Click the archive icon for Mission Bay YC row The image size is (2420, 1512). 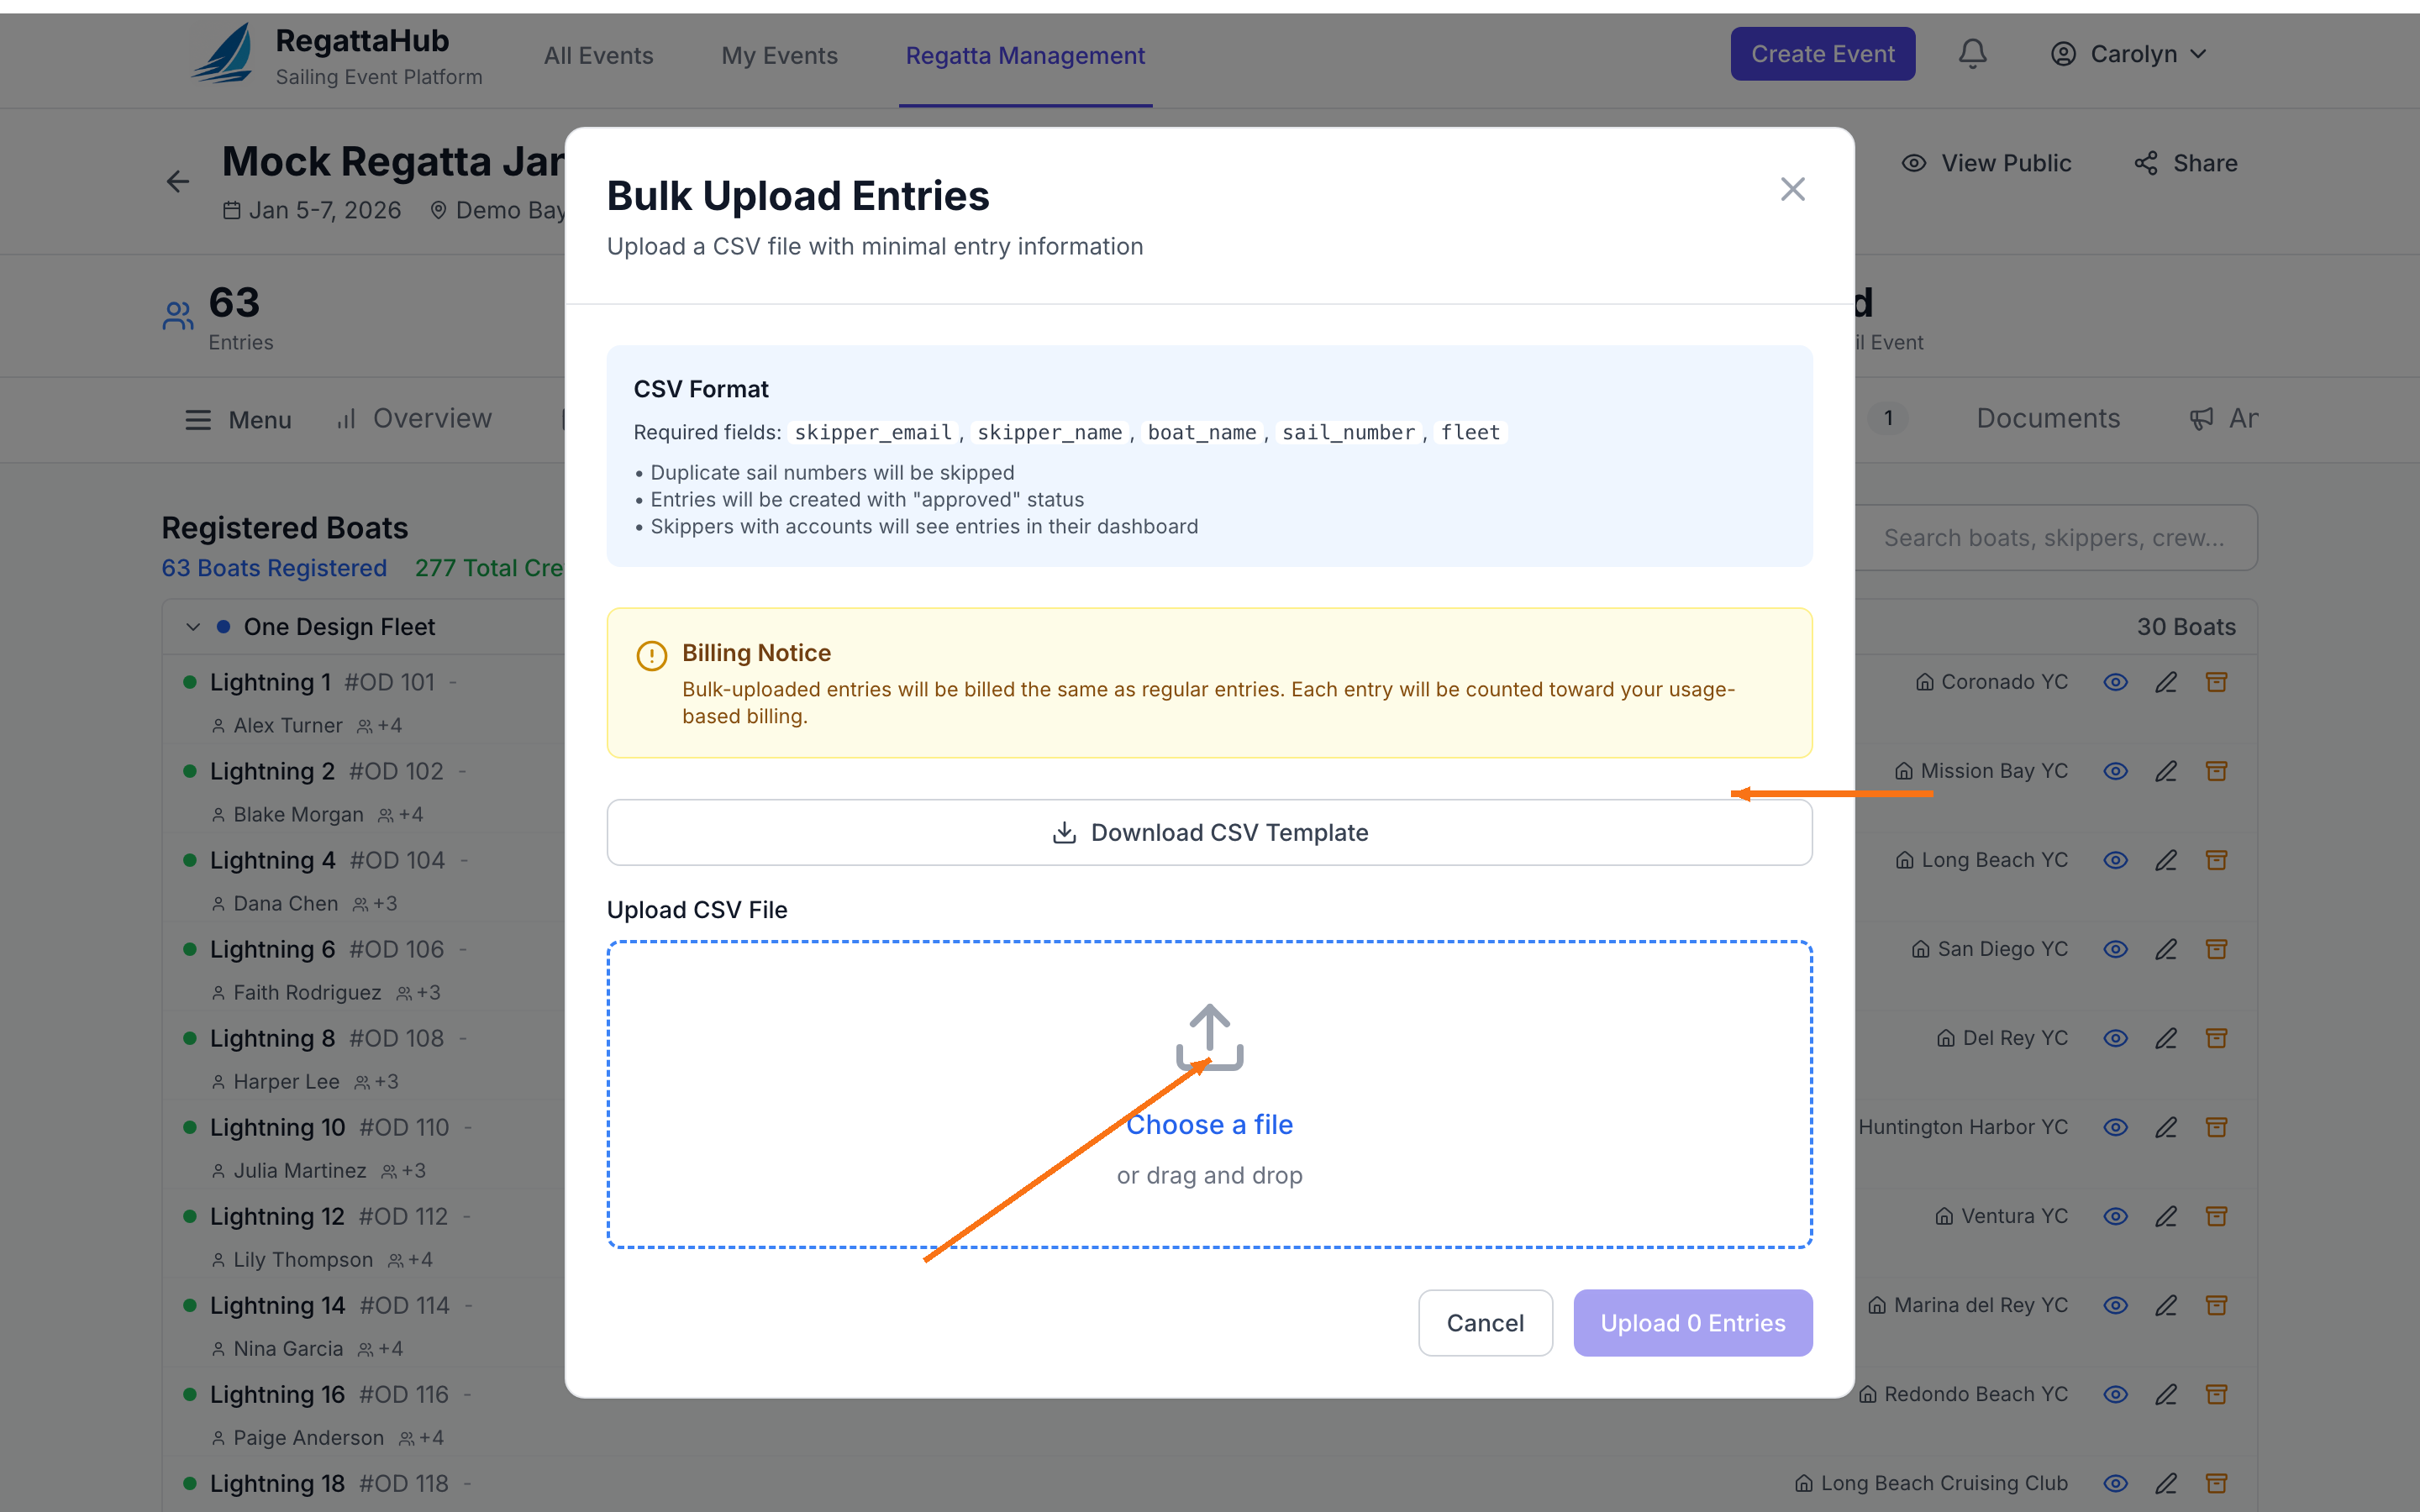pyautogui.click(x=2216, y=771)
